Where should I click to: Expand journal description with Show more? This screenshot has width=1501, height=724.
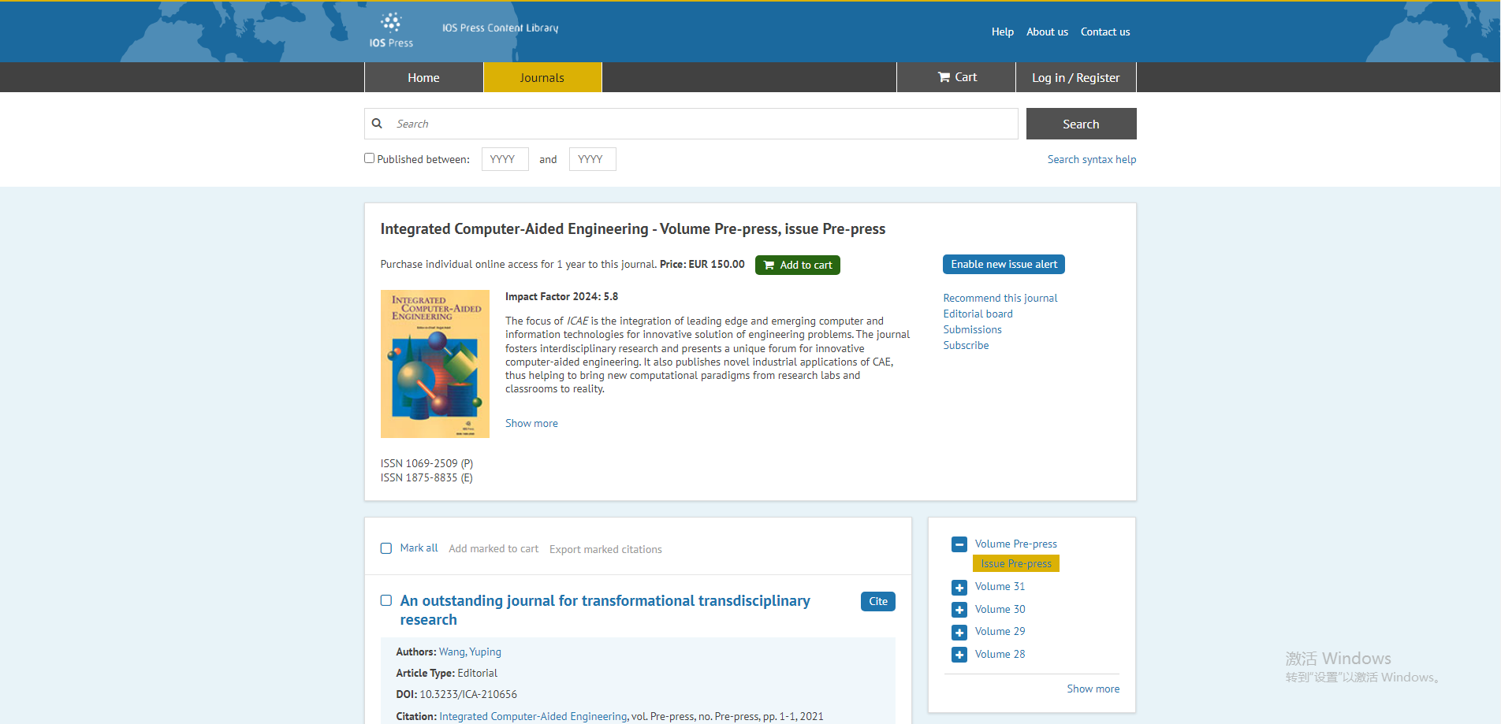pyautogui.click(x=531, y=423)
